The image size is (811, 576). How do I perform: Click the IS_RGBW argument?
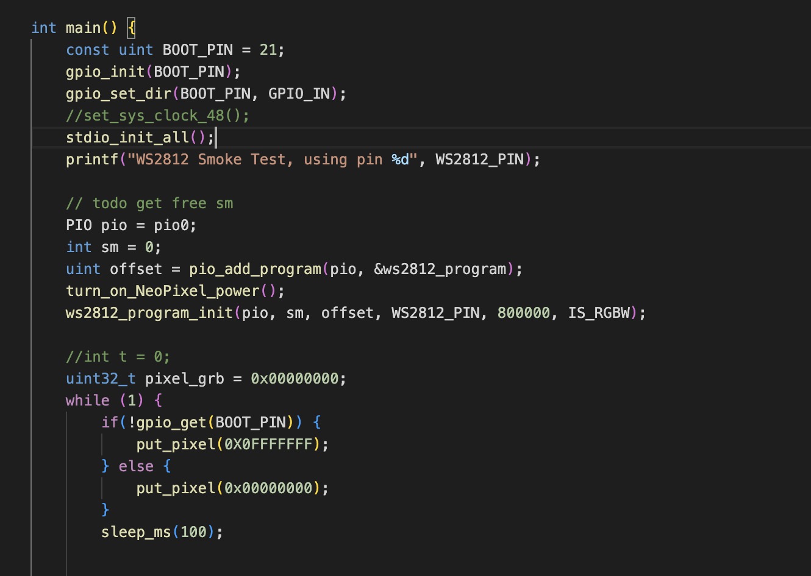tap(599, 313)
